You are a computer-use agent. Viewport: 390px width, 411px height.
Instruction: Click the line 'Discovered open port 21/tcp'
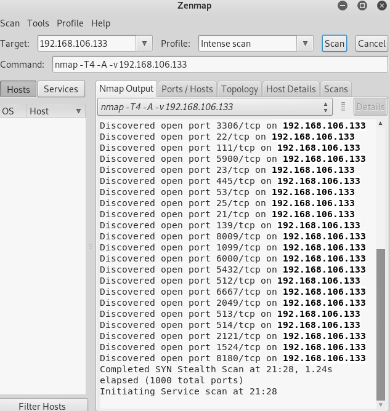pos(227,214)
